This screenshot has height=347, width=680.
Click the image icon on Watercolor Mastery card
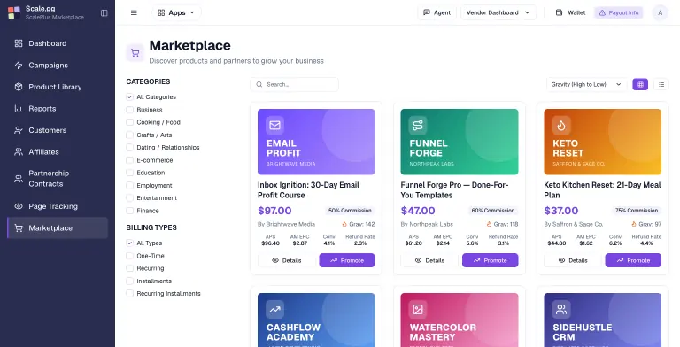click(x=418, y=310)
